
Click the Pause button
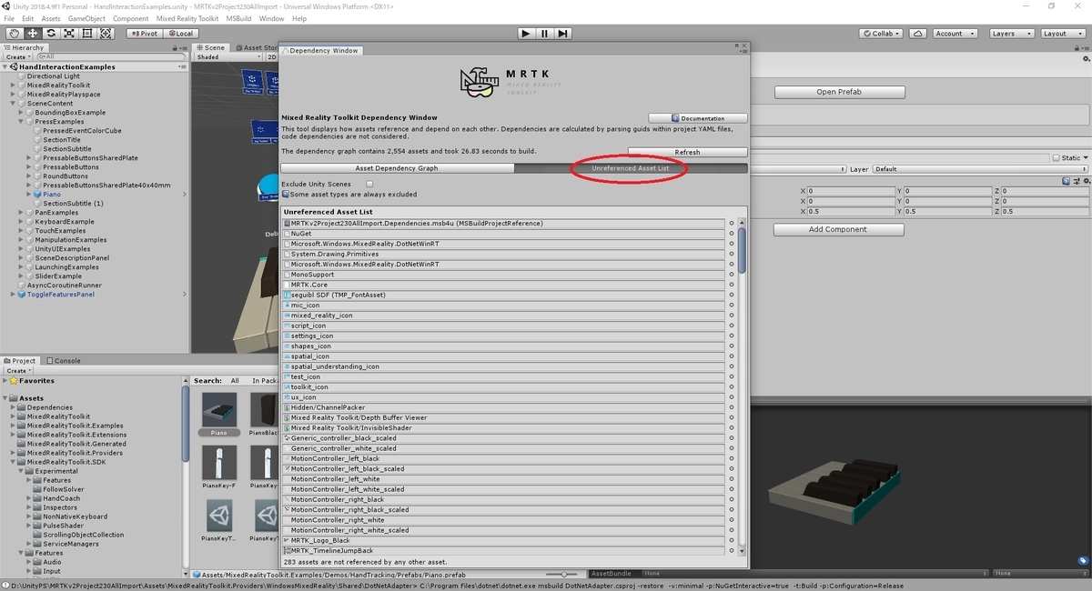pyautogui.click(x=544, y=33)
